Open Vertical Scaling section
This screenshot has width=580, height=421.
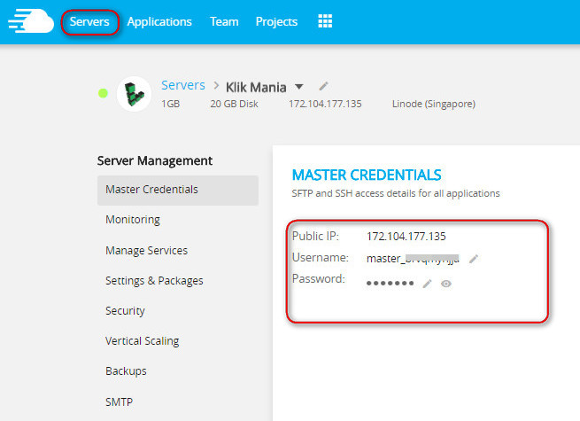pos(142,340)
